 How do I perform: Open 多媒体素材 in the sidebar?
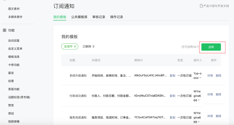pos(15,17)
